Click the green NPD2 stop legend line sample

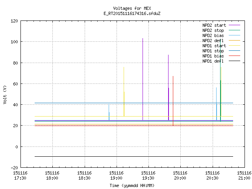pos(235,30)
